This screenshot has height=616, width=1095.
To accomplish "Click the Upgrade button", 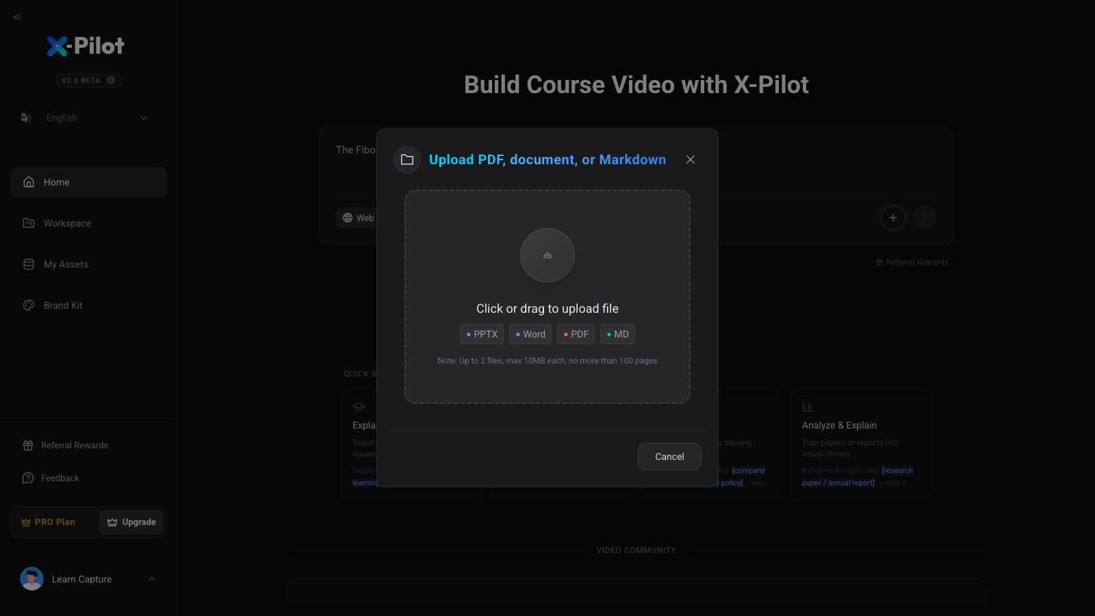I will click(x=131, y=522).
